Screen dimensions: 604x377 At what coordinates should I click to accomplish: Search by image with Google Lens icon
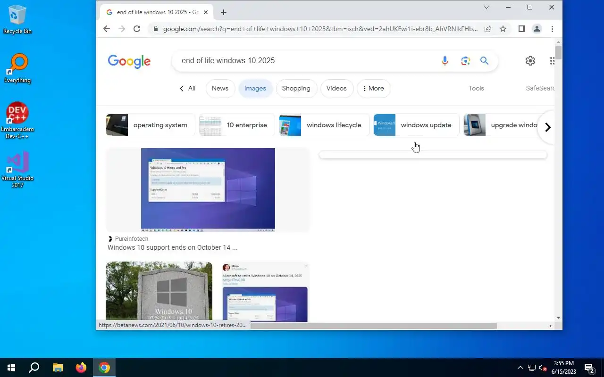[466, 60]
